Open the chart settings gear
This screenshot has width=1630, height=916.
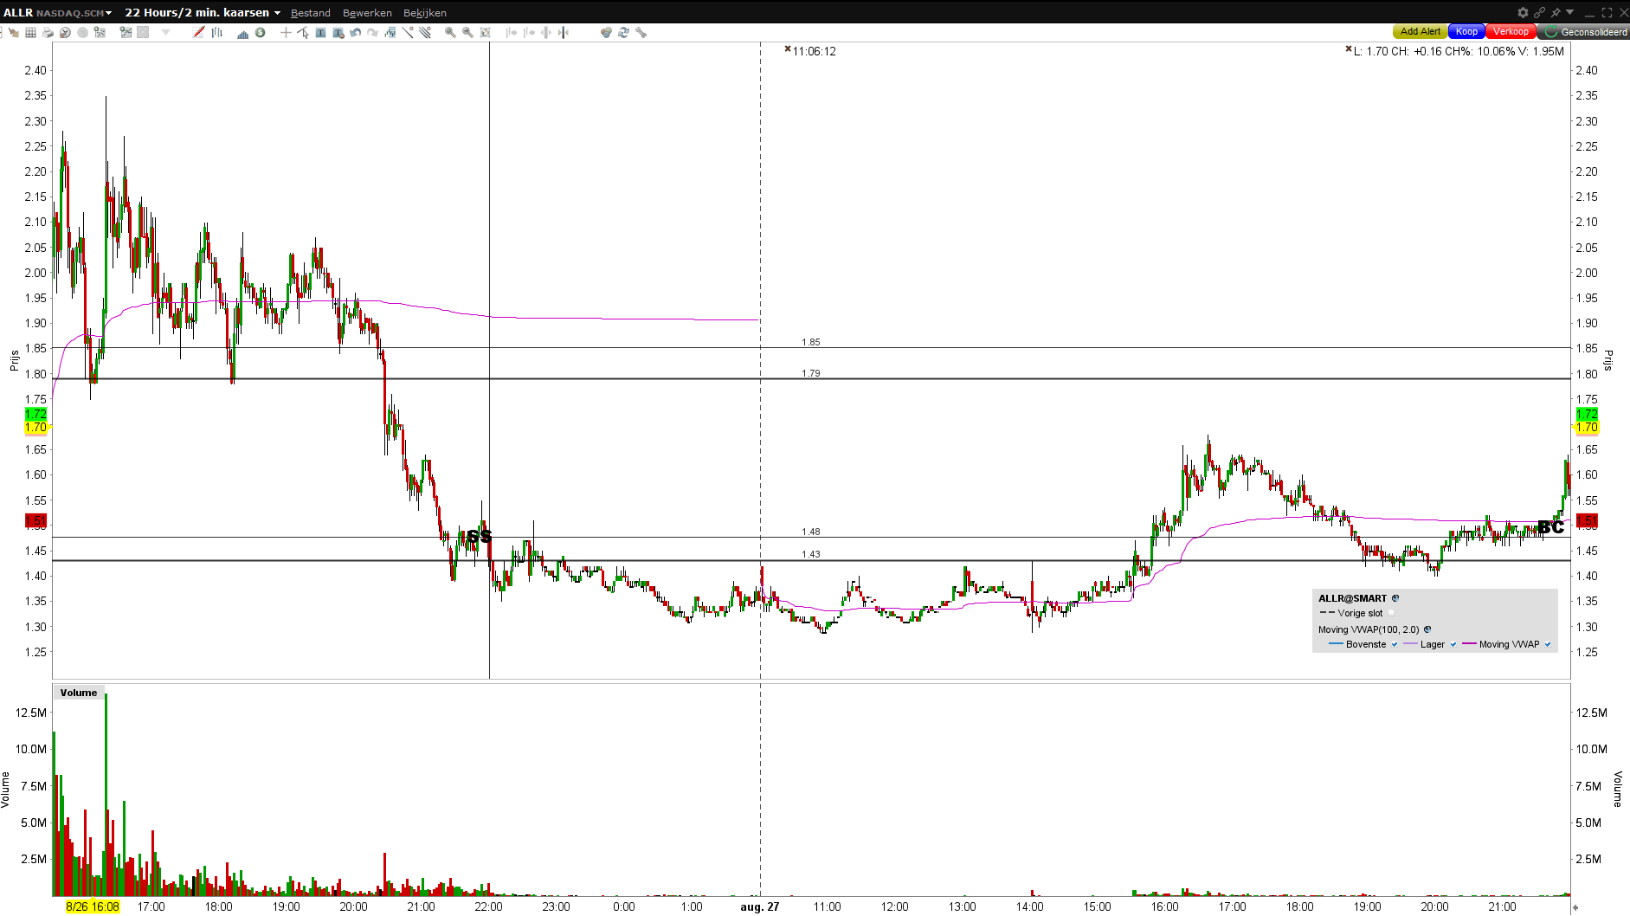pos(1523,12)
